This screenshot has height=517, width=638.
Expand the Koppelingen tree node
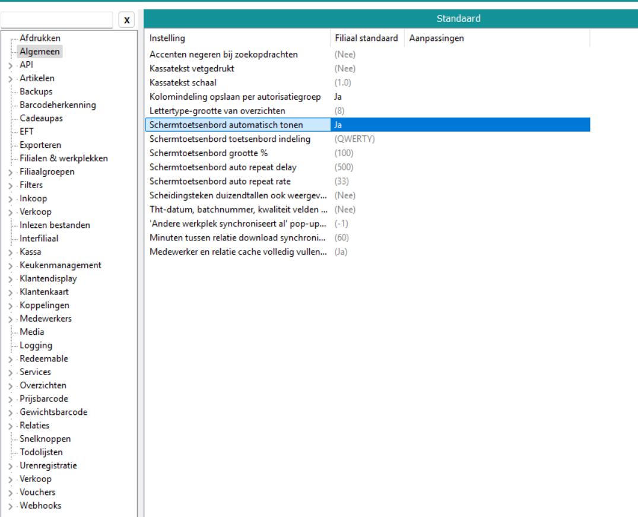click(x=11, y=306)
